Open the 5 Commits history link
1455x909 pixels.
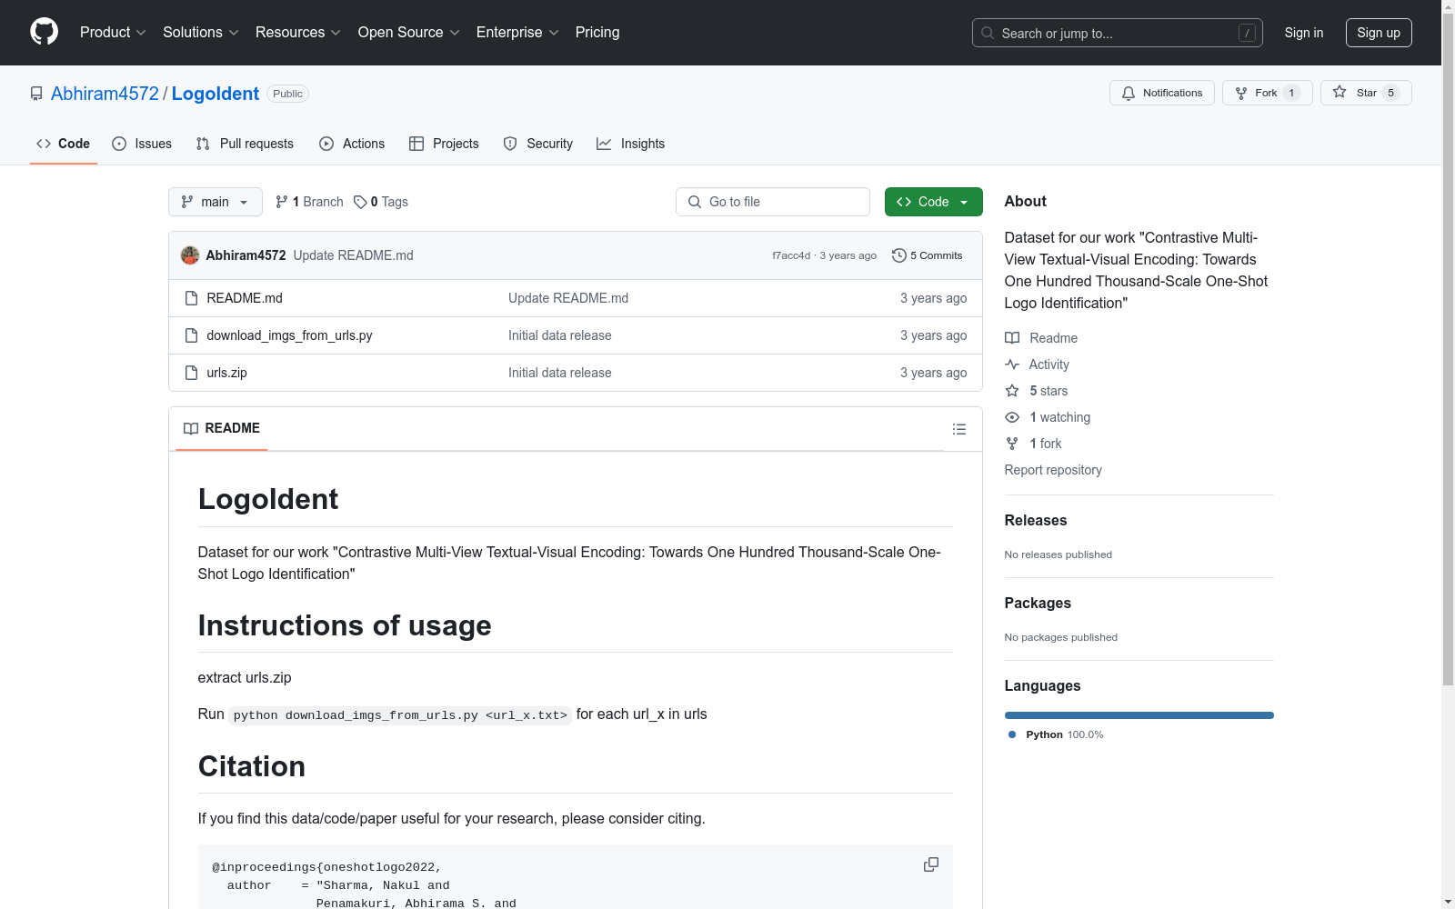pos(928,255)
